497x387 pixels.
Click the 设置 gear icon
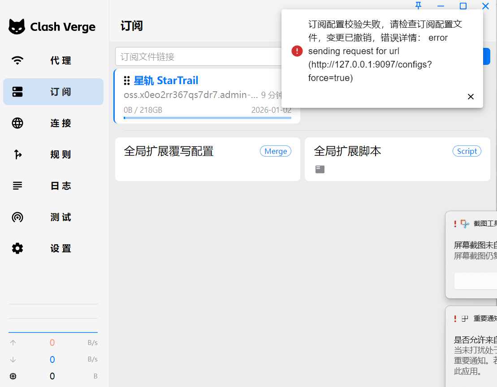pos(17,248)
